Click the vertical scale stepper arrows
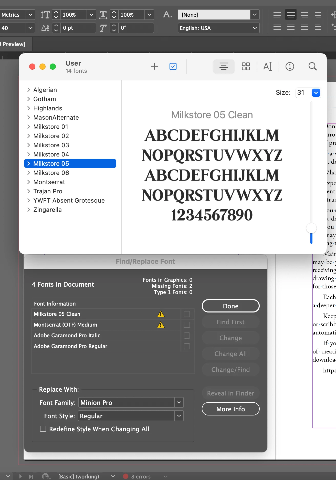 (56, 15)
